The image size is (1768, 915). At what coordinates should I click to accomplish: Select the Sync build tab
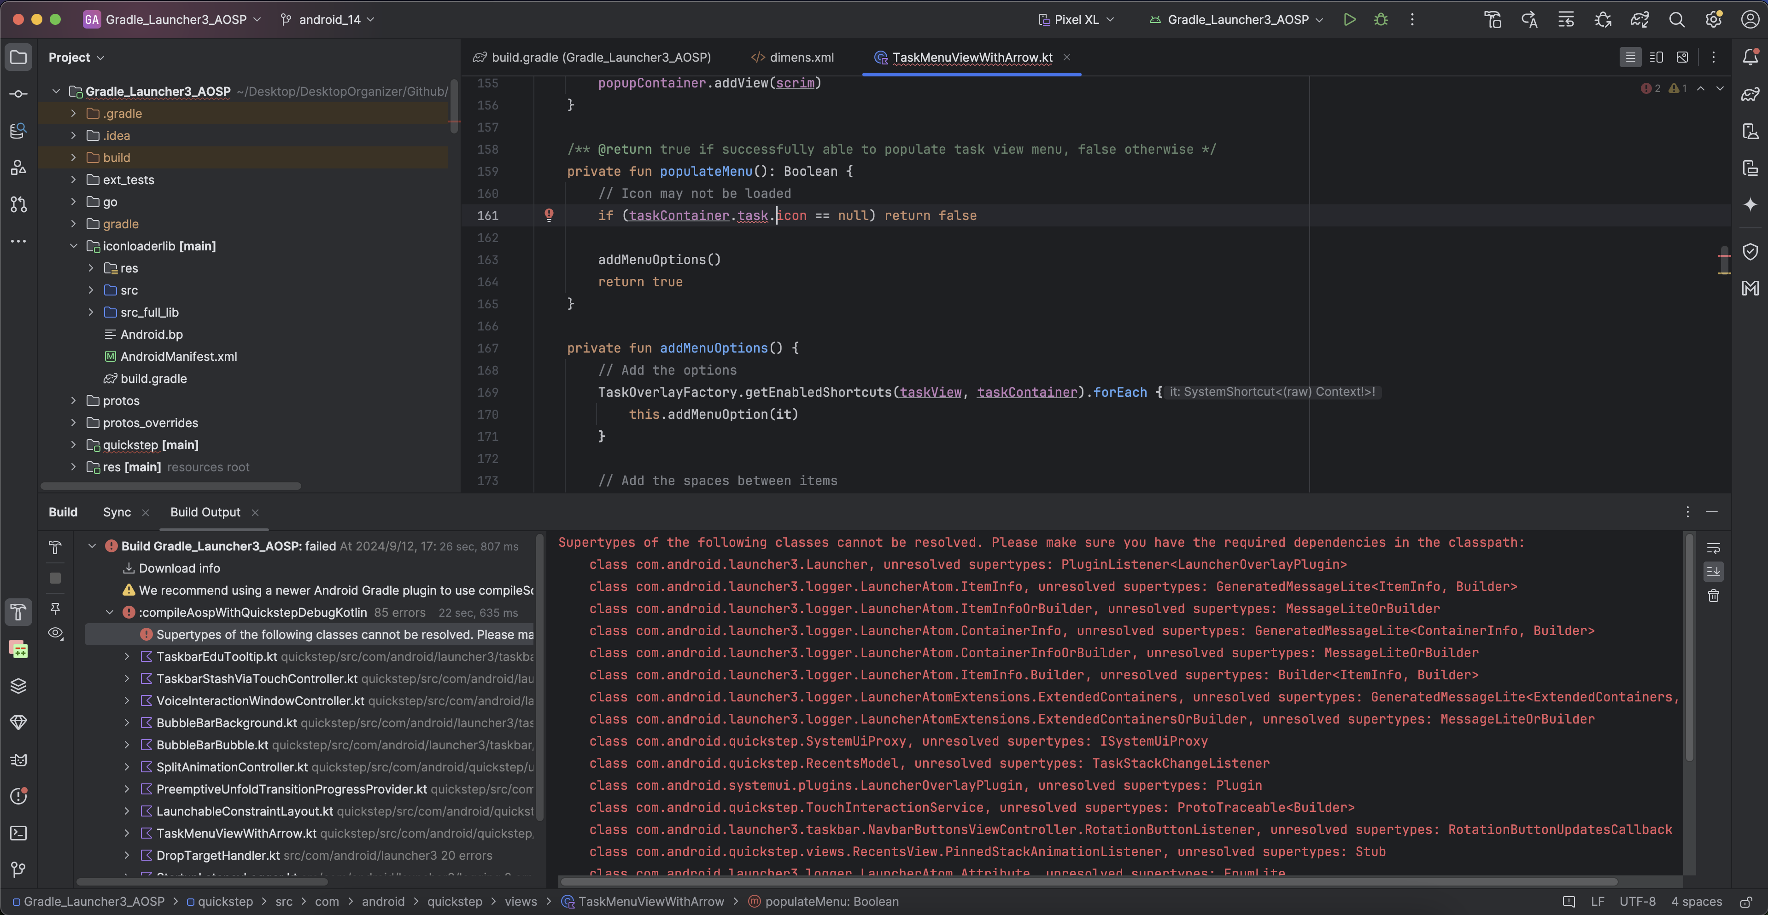coord(117,512)
